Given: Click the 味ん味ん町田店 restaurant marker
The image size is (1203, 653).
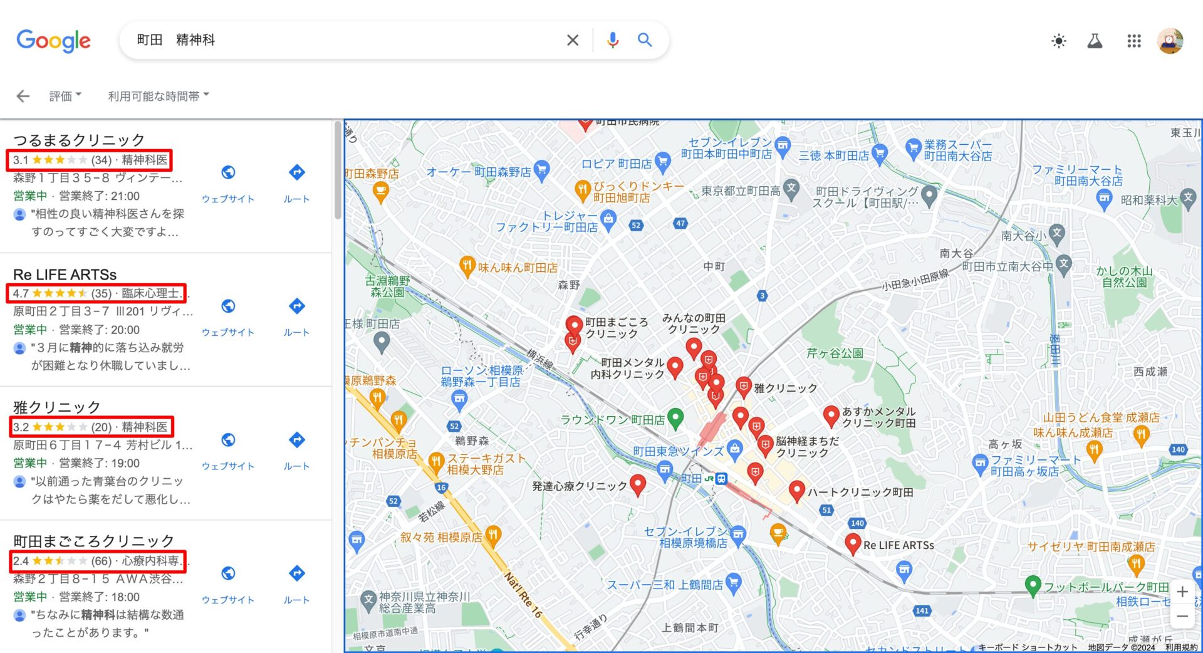Looking at the screenshot, I should (467, 267).
